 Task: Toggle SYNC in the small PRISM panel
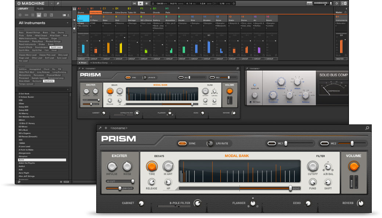coord(128,77)
